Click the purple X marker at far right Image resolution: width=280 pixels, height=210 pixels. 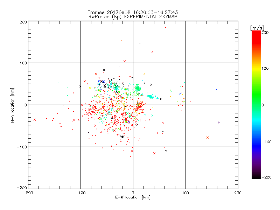pos(219,122)
